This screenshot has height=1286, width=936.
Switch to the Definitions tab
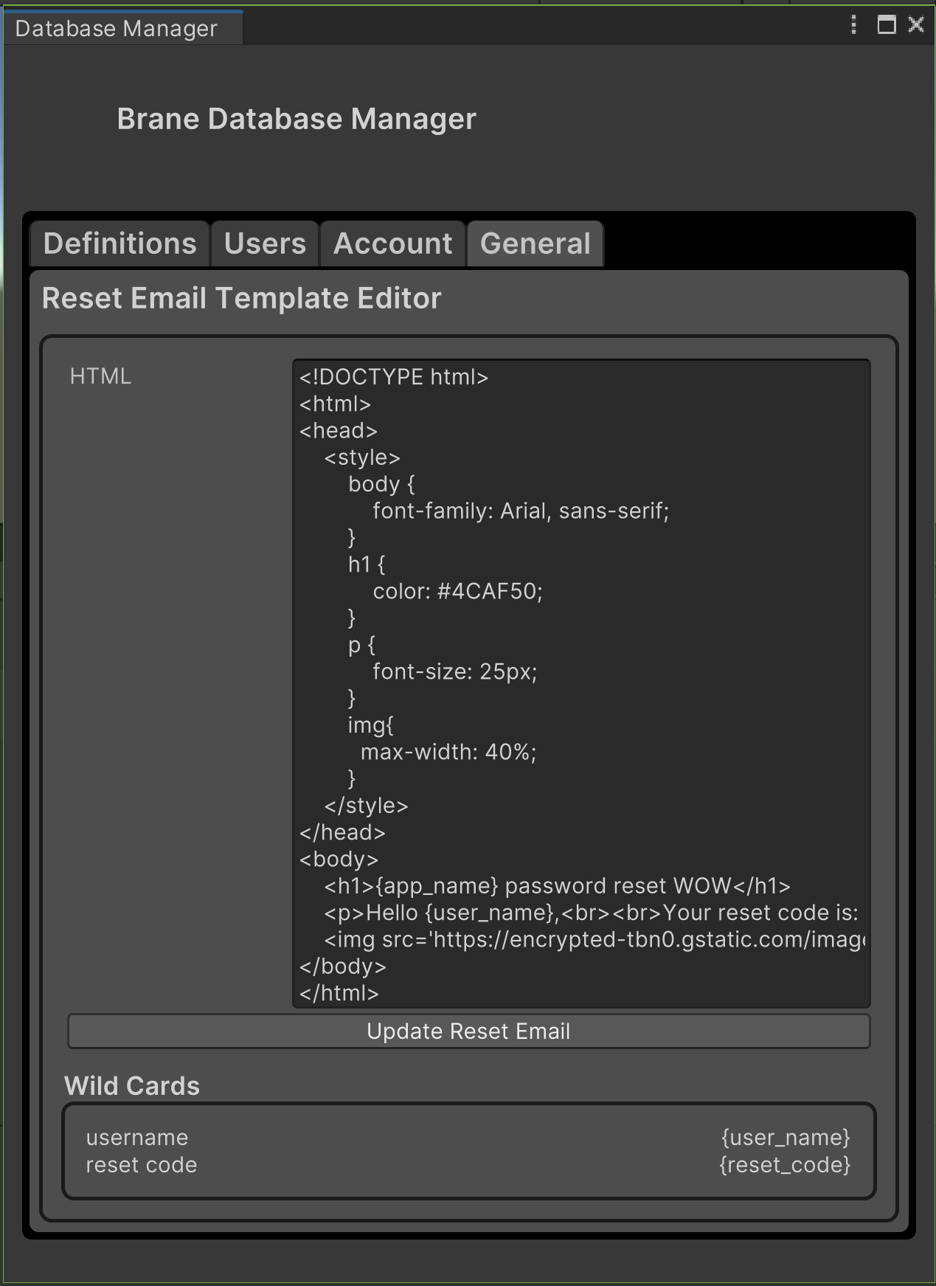tap(120, 243)
